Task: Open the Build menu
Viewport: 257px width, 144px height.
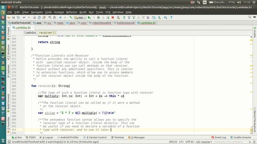Action: tap(83, 12)
